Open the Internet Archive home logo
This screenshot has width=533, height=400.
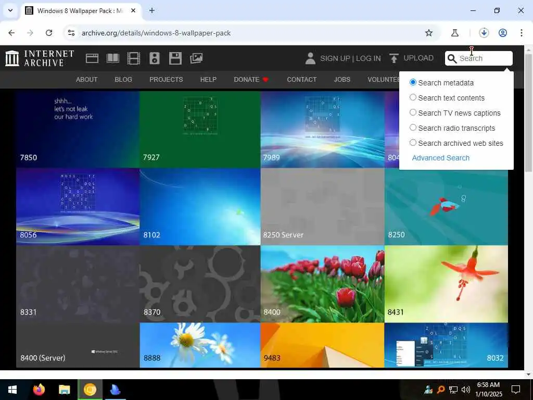click(x=40, y=58)
